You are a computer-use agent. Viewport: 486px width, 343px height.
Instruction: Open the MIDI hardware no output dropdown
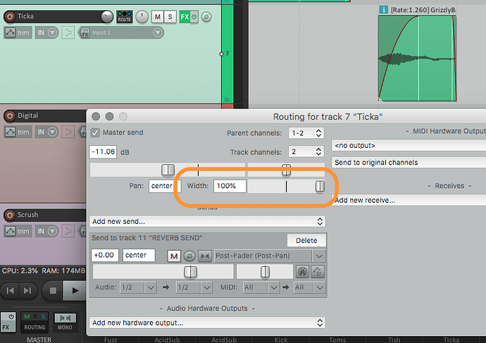409,146
